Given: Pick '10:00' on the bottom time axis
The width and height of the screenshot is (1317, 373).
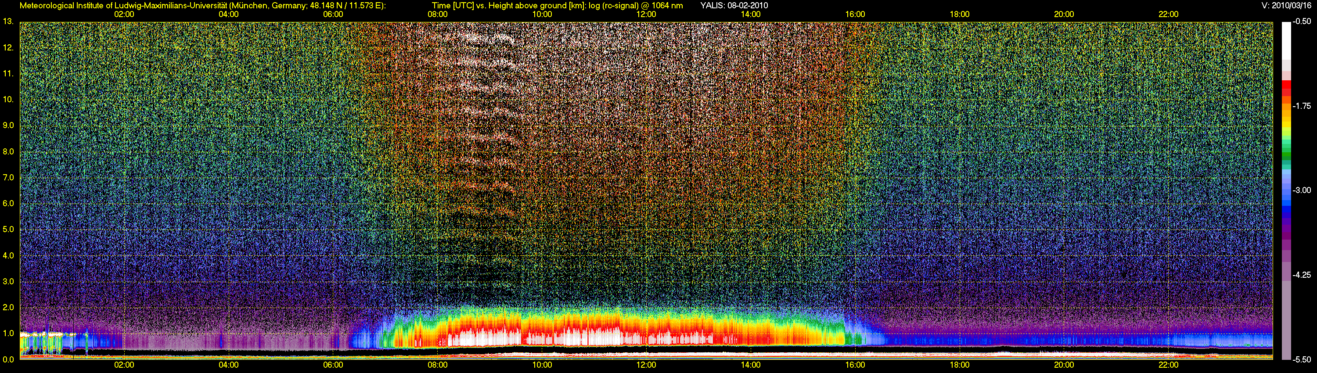Looking at the screenshot, I should point(542,365).
